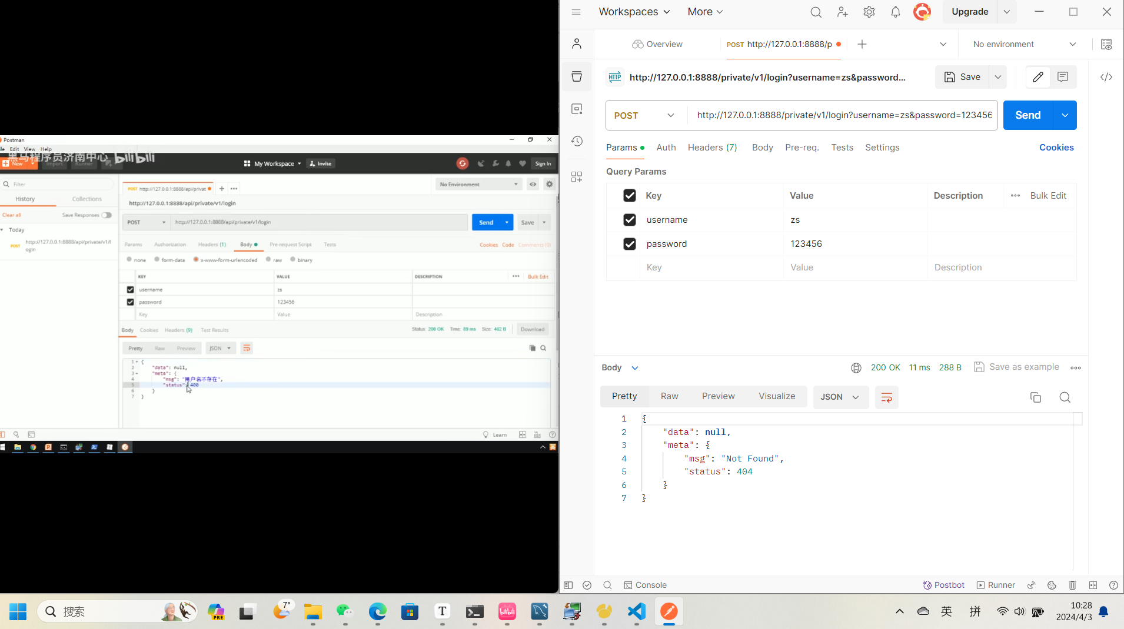
Task: Expand the Send button arrow
Action: [x=1065, y=115]
